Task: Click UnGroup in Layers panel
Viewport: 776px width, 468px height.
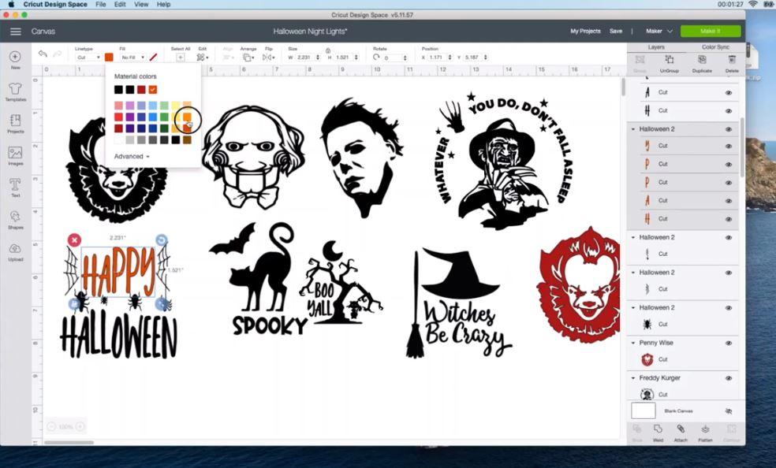Action: click(669, 63)
